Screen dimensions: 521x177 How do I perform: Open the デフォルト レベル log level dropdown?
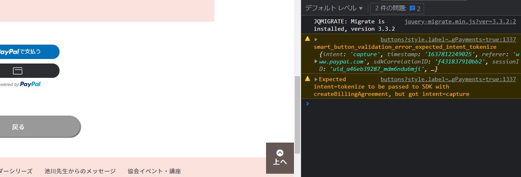(x=334, y=8)
